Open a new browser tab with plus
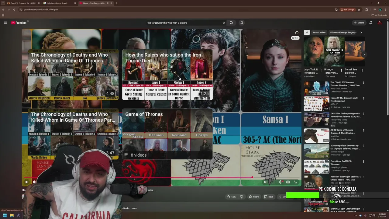Viewport: 389px width, 219px height. [117, 3]
